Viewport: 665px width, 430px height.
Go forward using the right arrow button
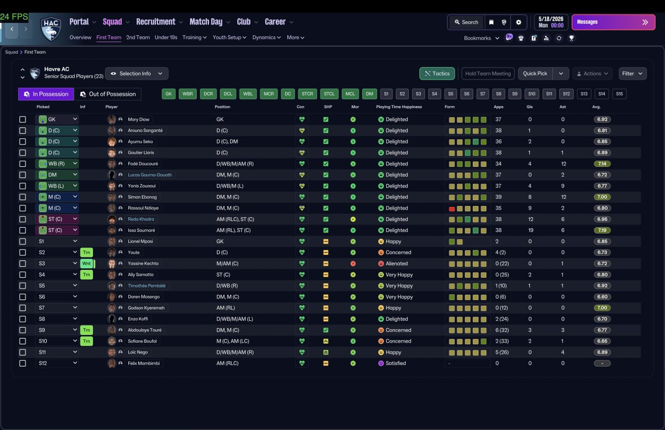tap(25, 29)
